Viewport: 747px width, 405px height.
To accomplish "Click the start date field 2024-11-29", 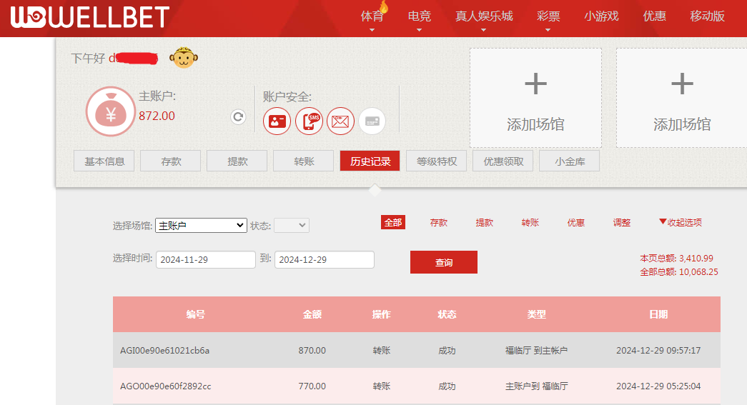I will (205, 259).
